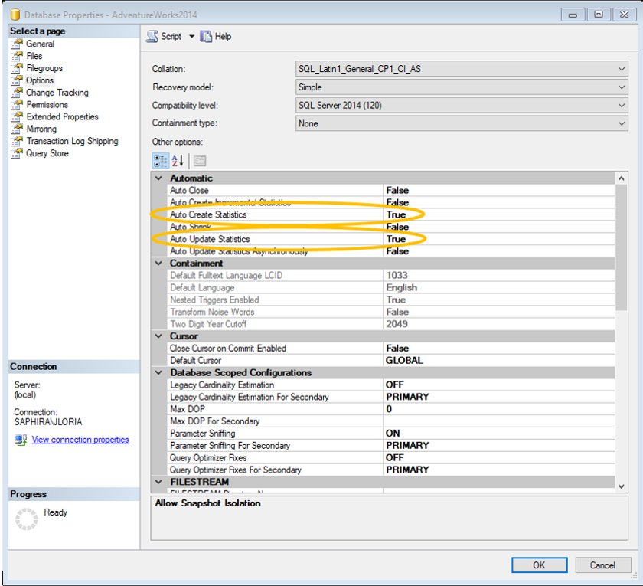Switch grid to Categorized view
643x586 pixels.
click(x=160, y=160)
